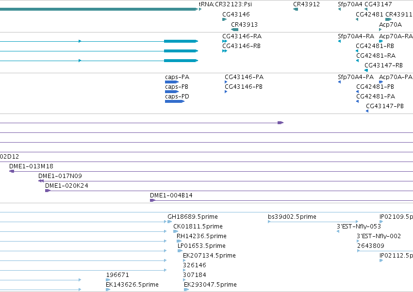Click the CG42481-RB transcript label
This screenshot has height=292, width=413.
pos(375,46)
